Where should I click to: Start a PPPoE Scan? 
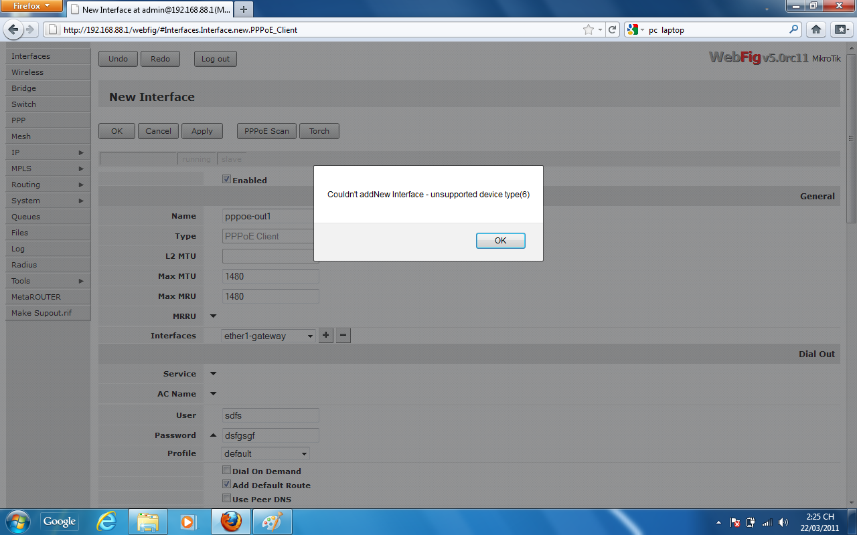(266, 130)
